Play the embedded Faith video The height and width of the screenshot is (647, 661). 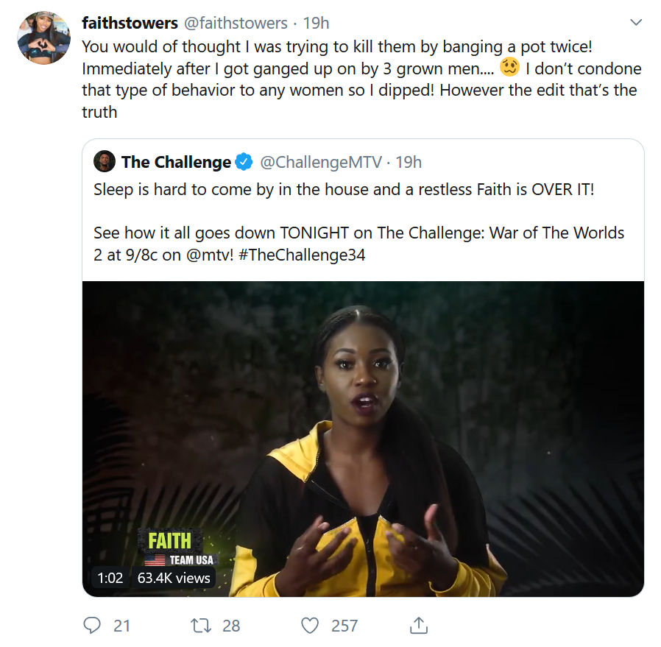pyautogui.click(x=363, y=439)
